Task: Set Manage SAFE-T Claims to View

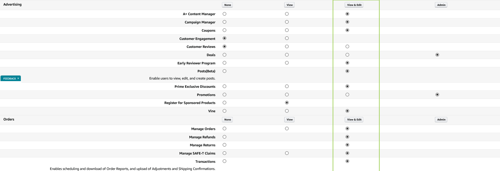Action: tap(287, 153)
